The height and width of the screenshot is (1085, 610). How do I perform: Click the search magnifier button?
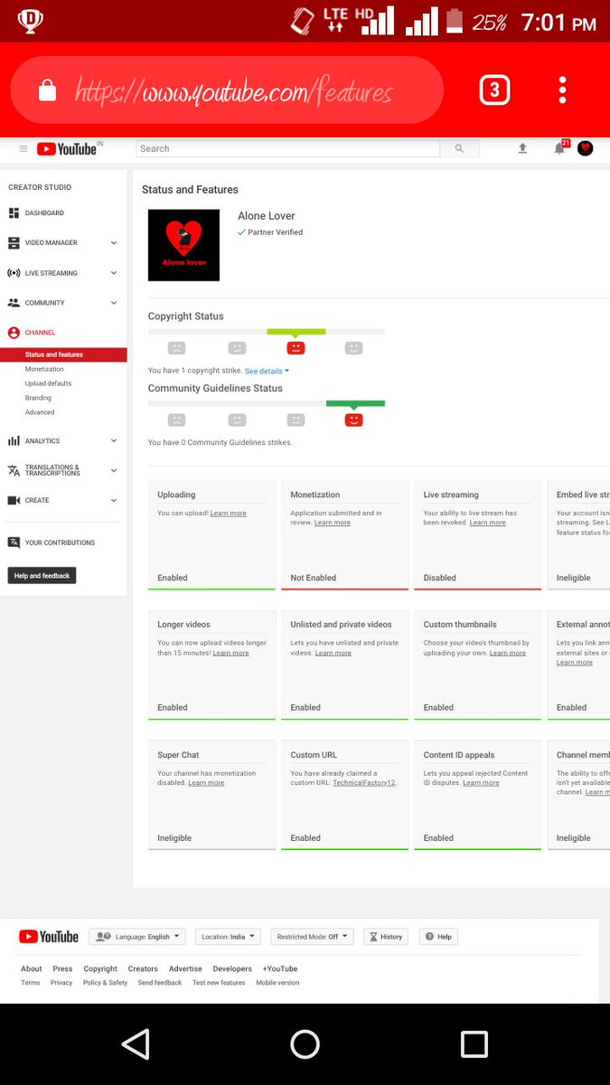coord(459,148)
